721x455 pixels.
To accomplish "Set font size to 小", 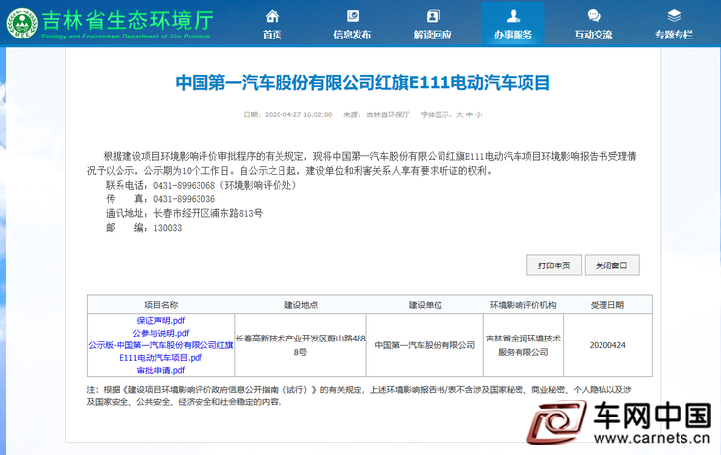I will click(479, 114).
